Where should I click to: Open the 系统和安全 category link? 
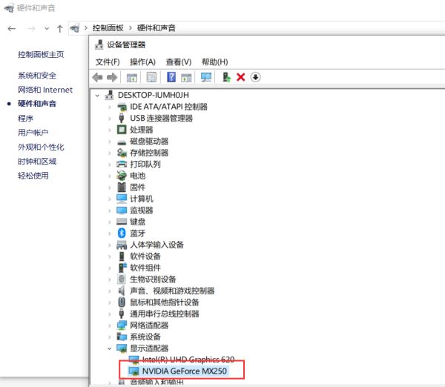[37, 76]
